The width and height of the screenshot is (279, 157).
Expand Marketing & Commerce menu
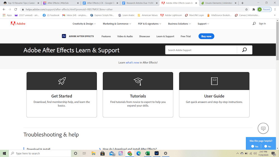click(x=117, y=24)
